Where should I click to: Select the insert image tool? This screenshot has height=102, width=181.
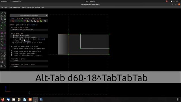5,19
